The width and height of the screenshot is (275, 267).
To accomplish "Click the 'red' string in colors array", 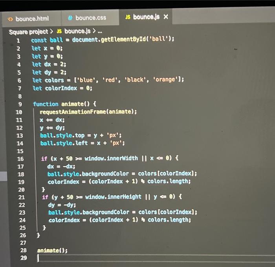I will 110,80.
